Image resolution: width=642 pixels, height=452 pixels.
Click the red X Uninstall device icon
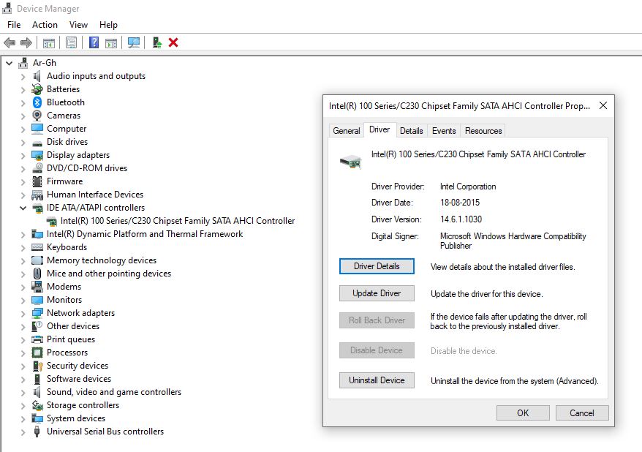coord(173,42)
